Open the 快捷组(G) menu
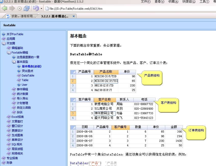Viewport: 216px width, 166px height. tap(189, 2)
